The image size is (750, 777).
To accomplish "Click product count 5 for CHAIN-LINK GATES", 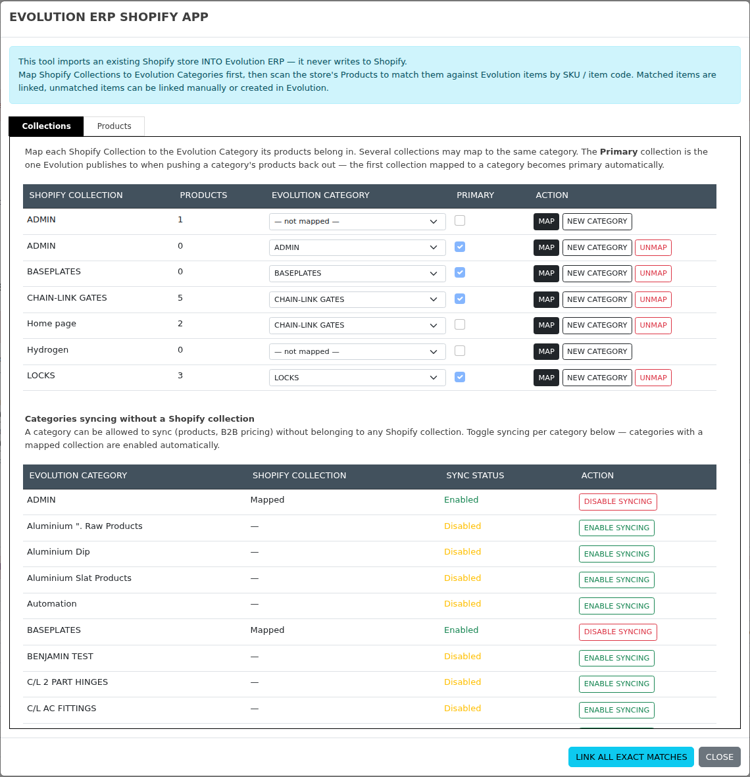I will click(180, 298).
